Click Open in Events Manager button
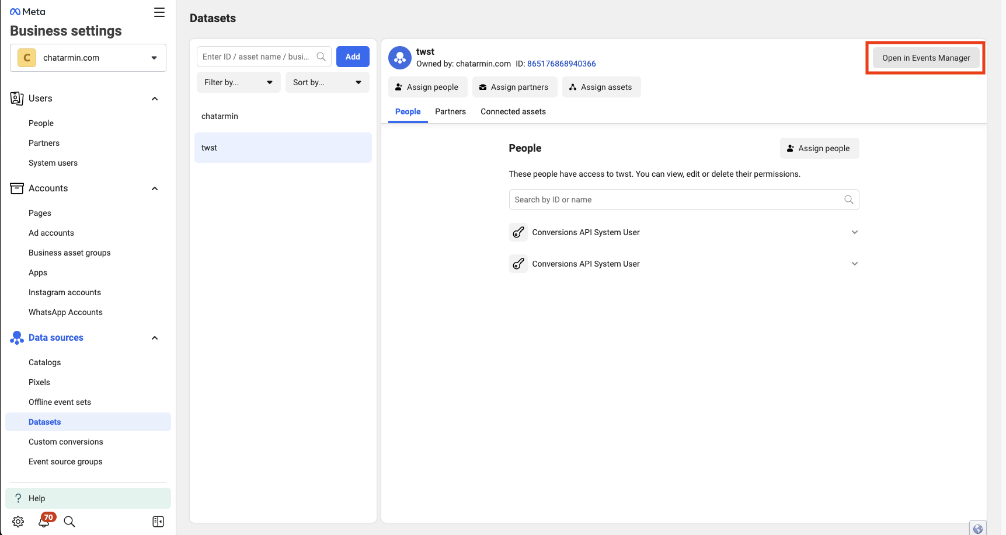 point(926,58)
